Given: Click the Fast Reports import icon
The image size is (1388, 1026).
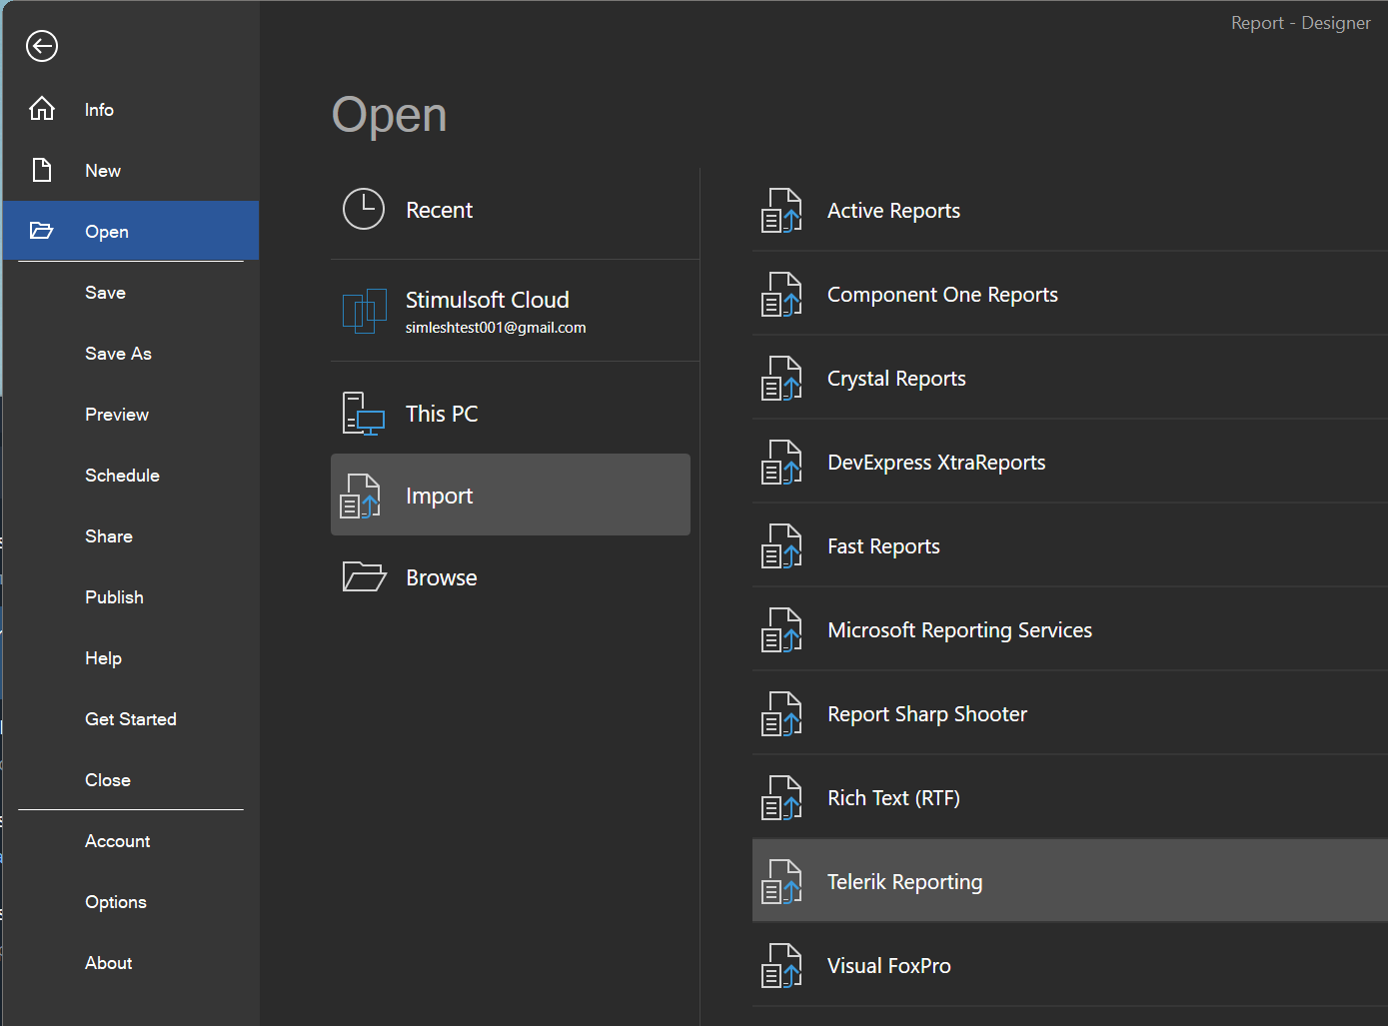Looking at the screenshot, I should click(x=782, y=546).
